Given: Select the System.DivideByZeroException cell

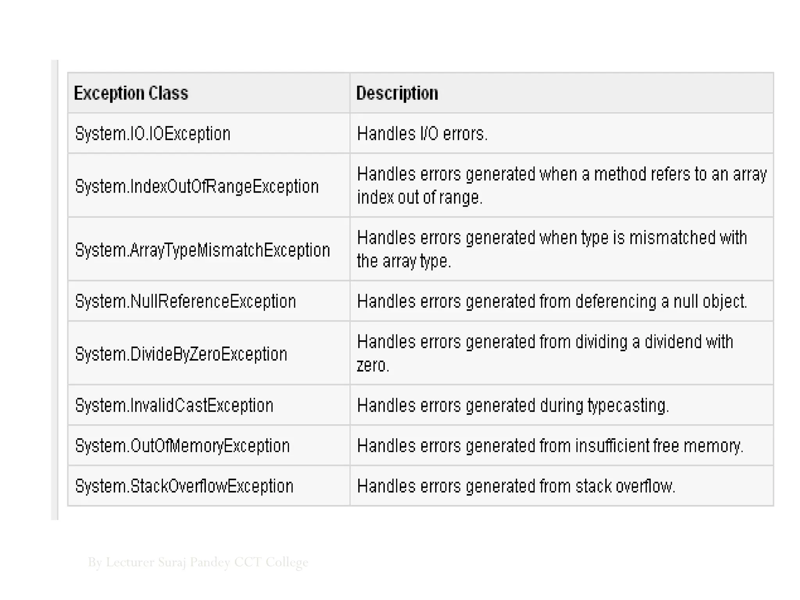Looking at the screenshot, I should 181,354.
